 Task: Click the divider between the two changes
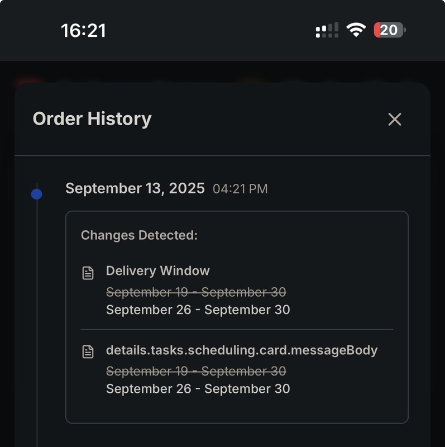point(237,330)
